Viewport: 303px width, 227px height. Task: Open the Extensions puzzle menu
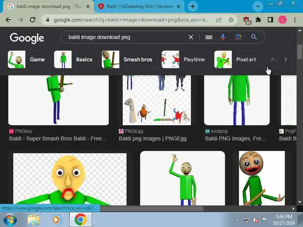(x=258, y=20)
